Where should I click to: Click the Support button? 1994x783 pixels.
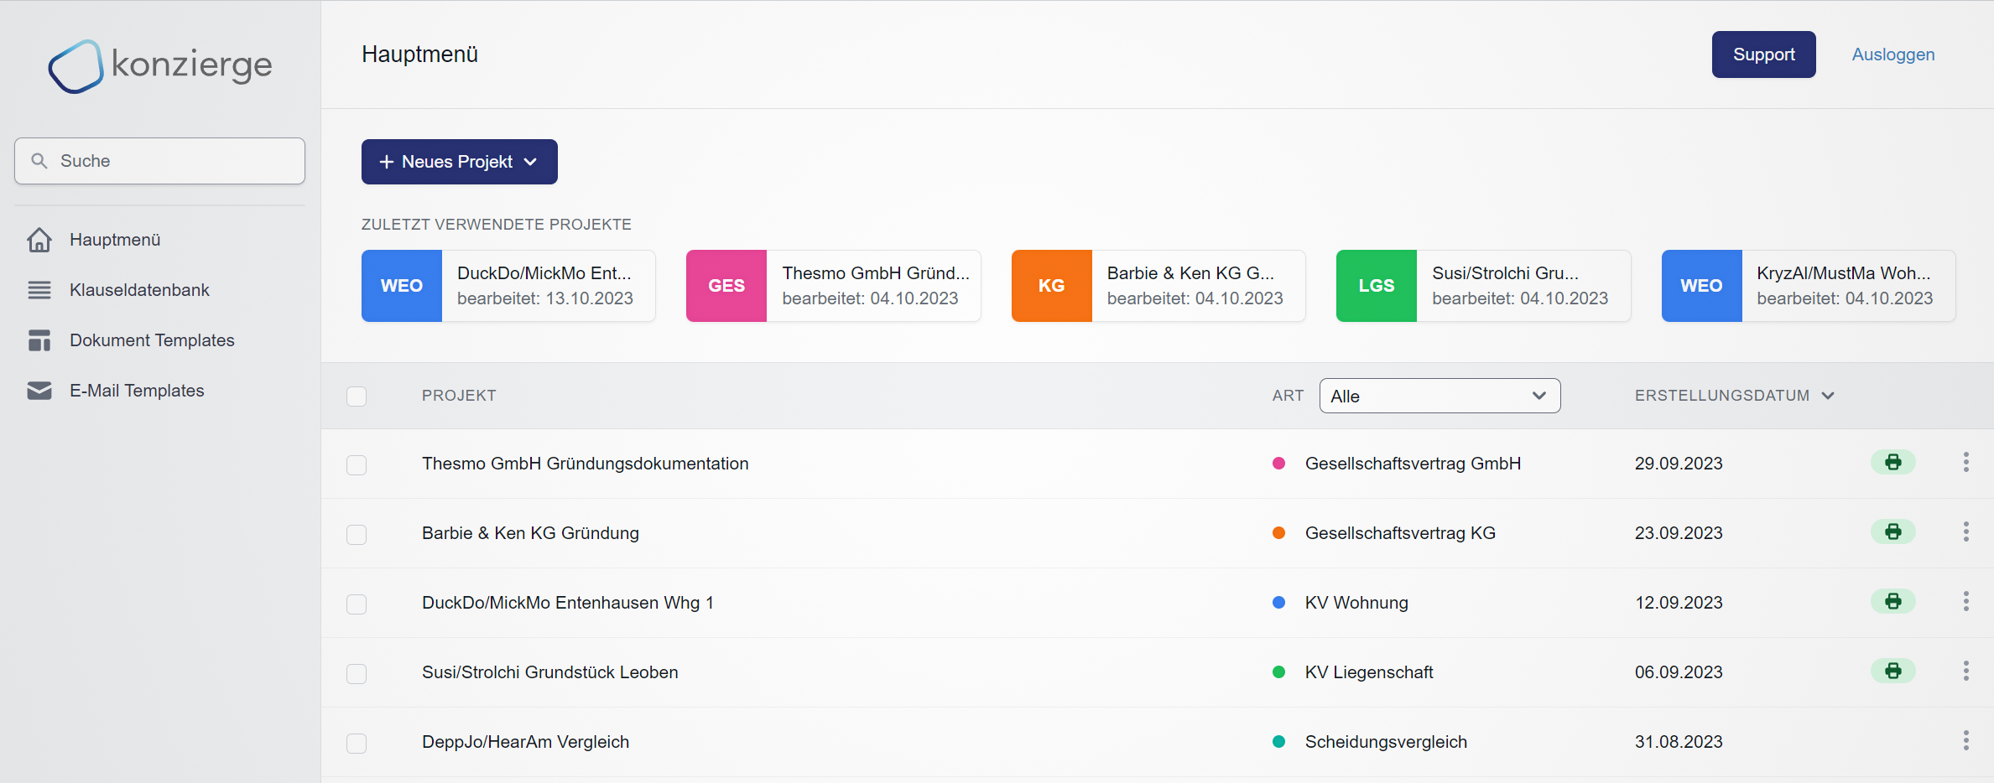(x=1763, y=54)
